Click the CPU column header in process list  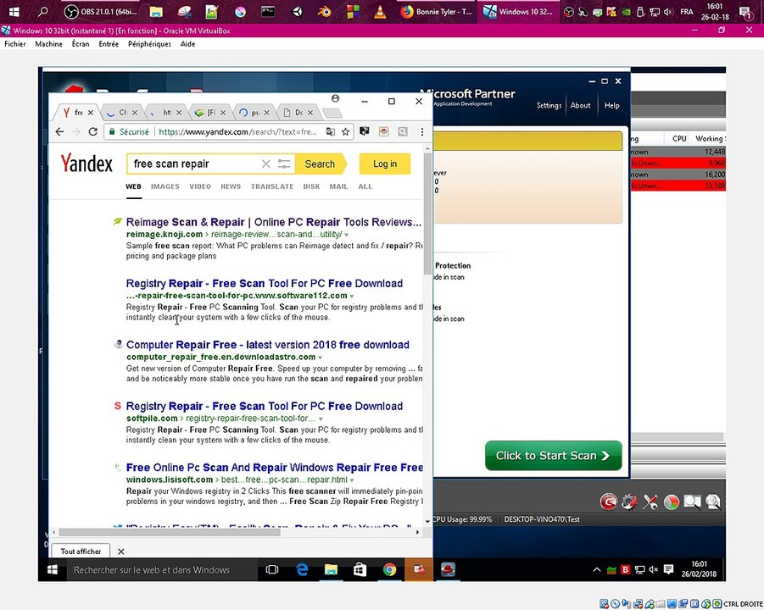click(679, 139)
